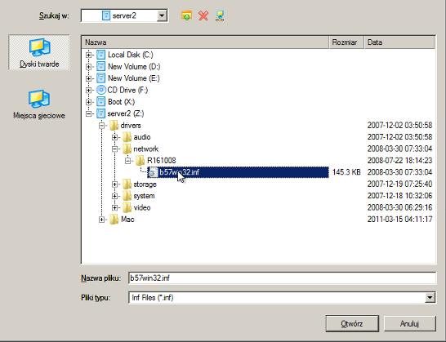The image size is (446, 342).
Task: Click the CD Drive (F:) icon
Action: 100,90
